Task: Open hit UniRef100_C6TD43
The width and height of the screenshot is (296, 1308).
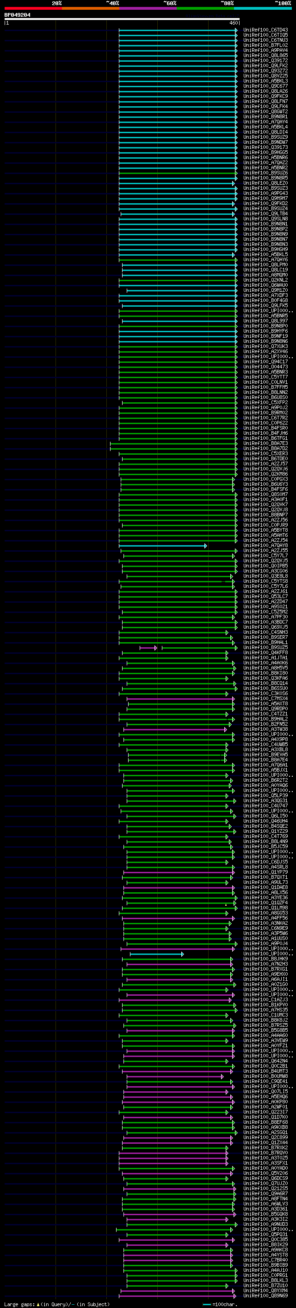Action: coord(265,30)
